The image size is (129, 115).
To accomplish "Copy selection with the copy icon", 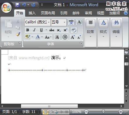I will [18, 28].
